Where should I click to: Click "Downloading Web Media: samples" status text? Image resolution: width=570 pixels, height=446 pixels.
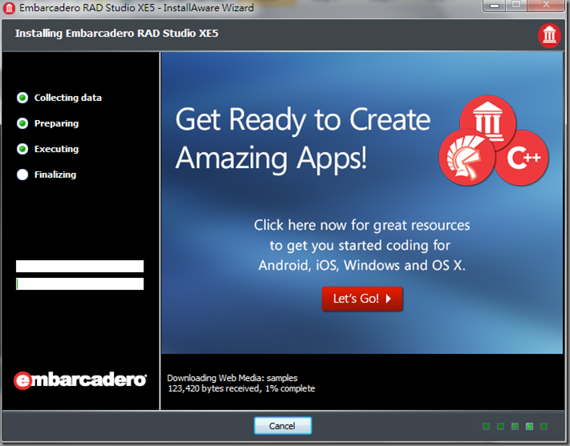pyautogui.click(x=232, y=378)
